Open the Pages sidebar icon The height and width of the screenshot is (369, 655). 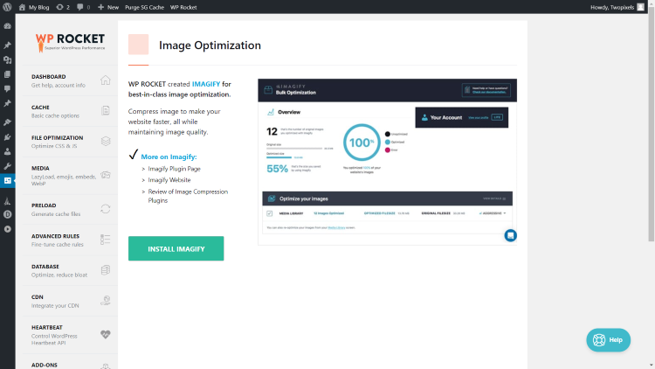8,74
